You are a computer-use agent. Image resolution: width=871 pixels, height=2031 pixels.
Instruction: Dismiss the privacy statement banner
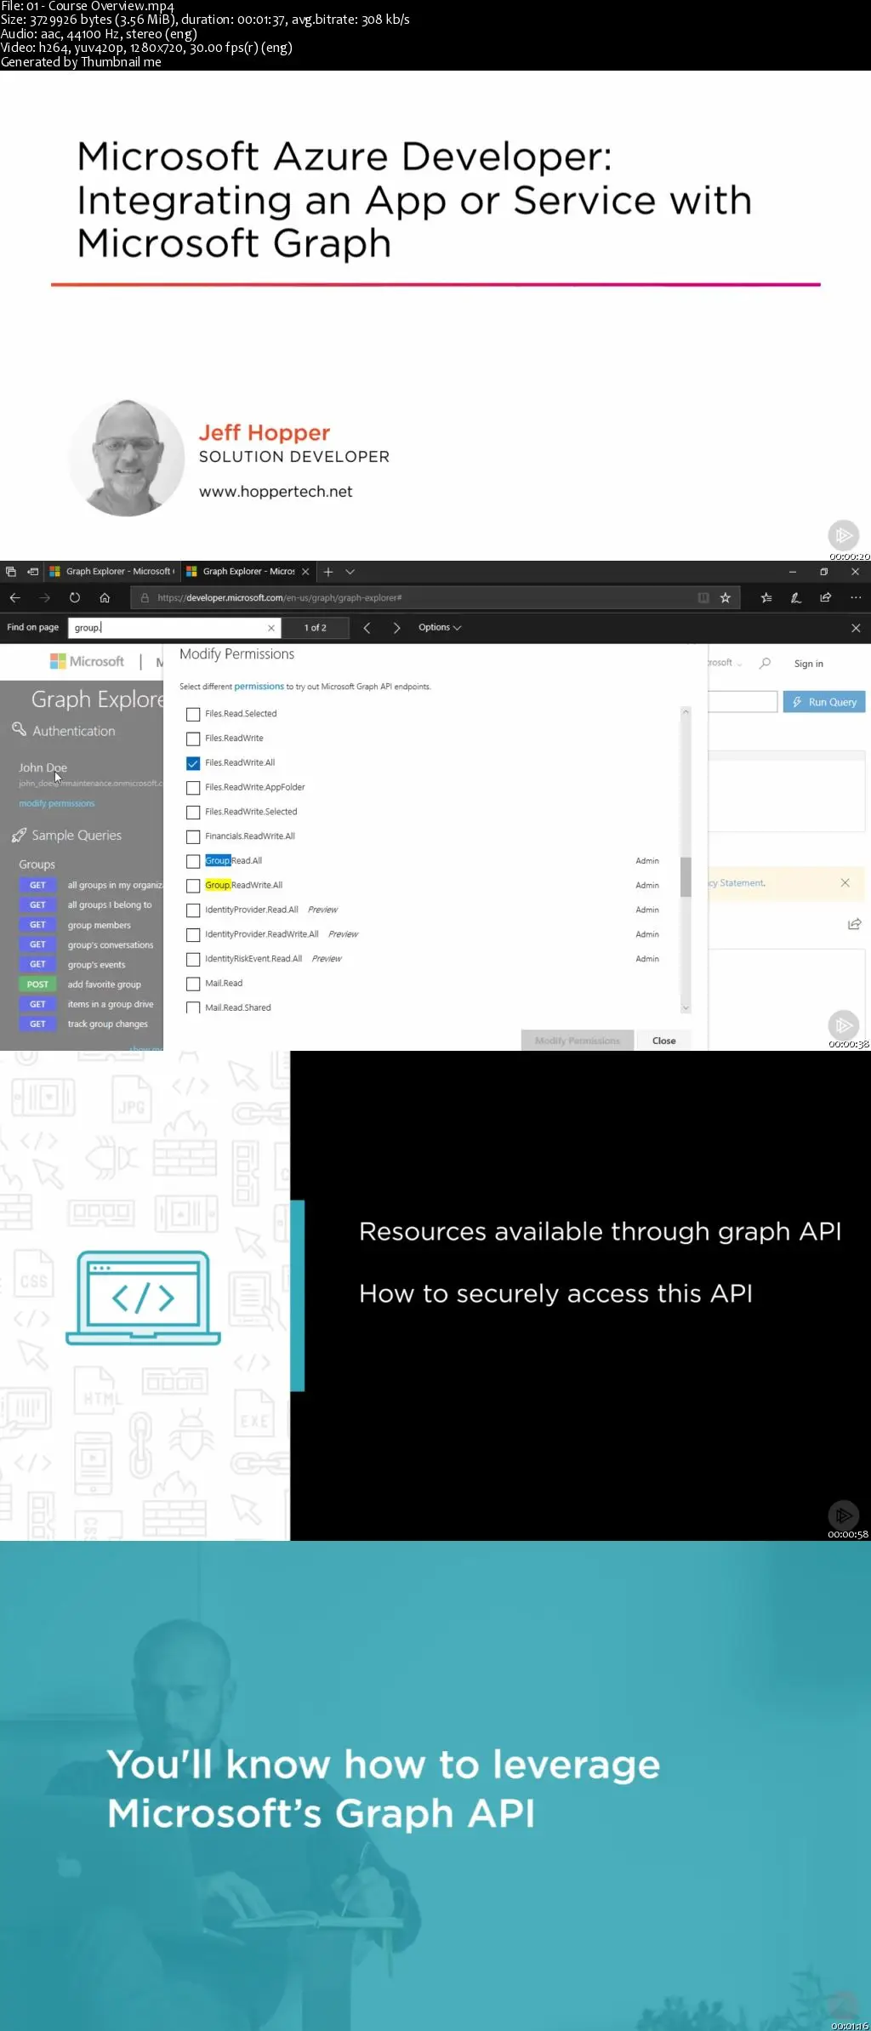click(845, 882)
